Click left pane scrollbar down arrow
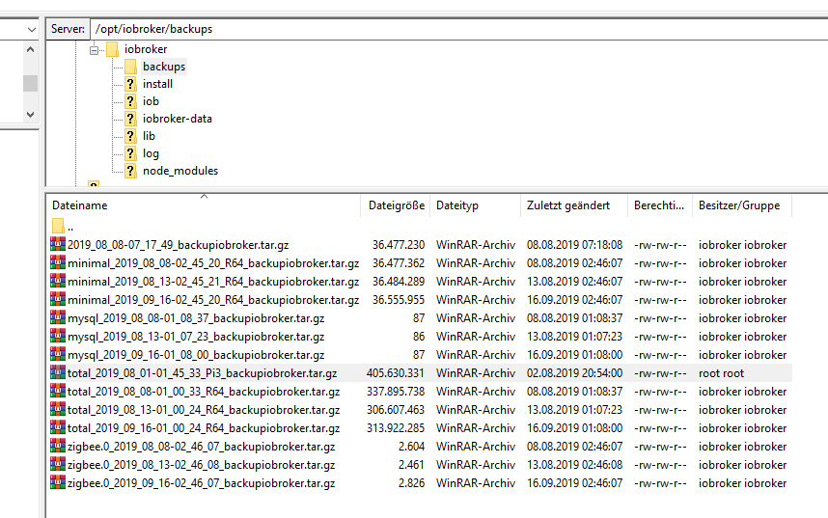This screenshot has width=828, height=518. (31, 115)
